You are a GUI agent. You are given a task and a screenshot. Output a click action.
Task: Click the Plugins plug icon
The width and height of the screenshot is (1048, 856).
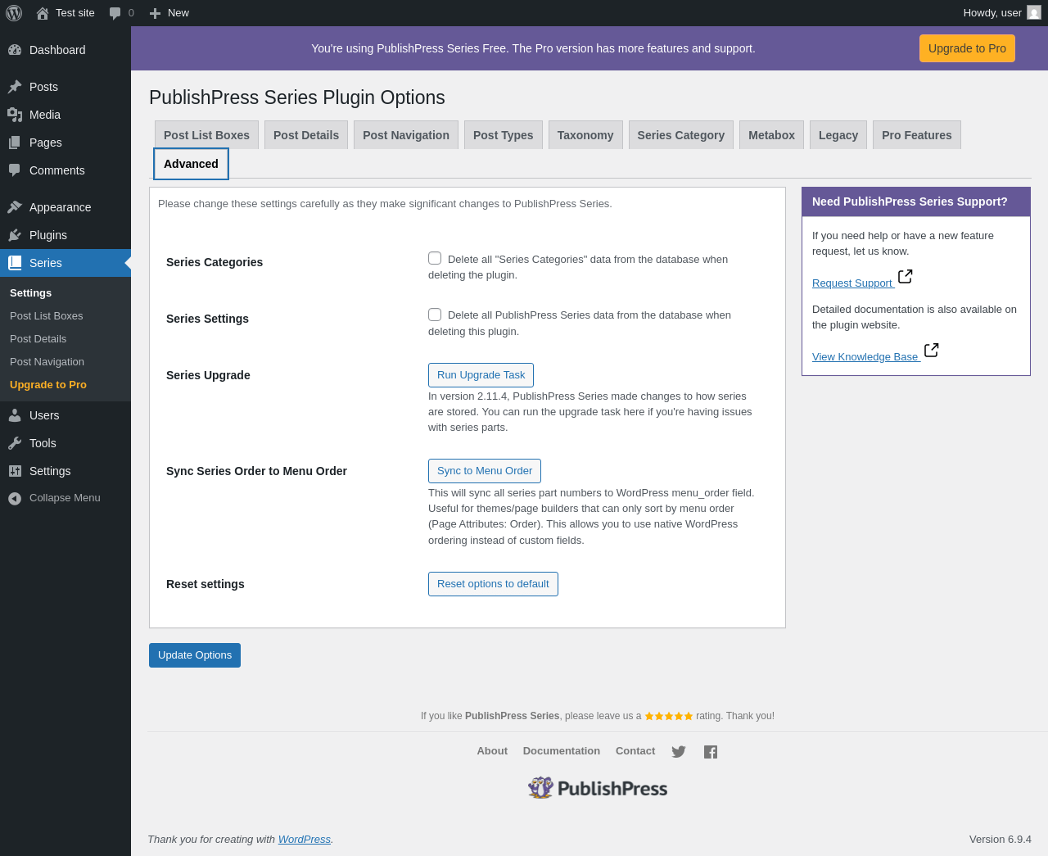(15, 235)
